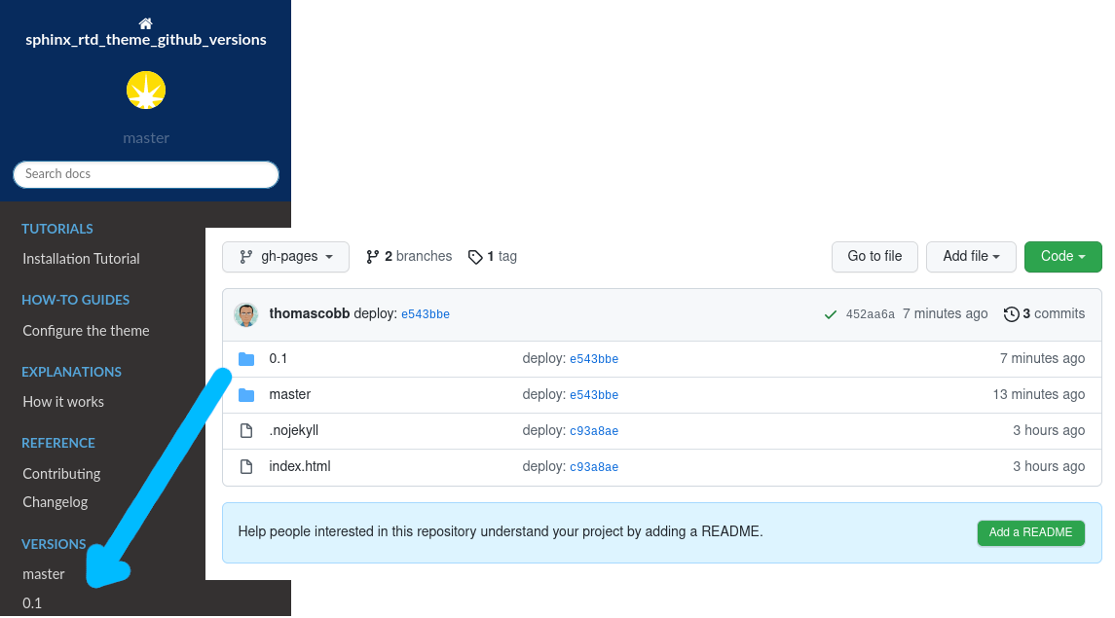Screen dimensions: 1115x618
Task: Open the Installation Tutorial page
Action: click(x=82, y=259)
